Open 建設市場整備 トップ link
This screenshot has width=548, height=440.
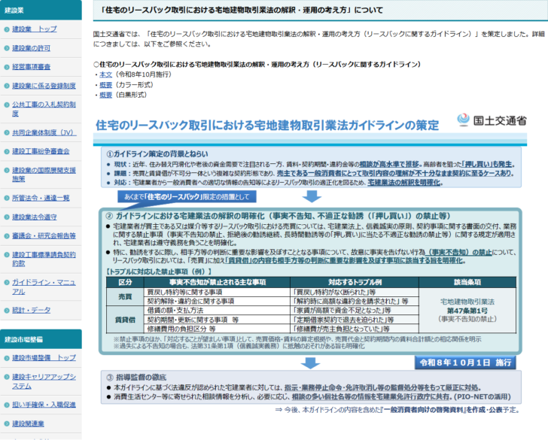[44, 357]
